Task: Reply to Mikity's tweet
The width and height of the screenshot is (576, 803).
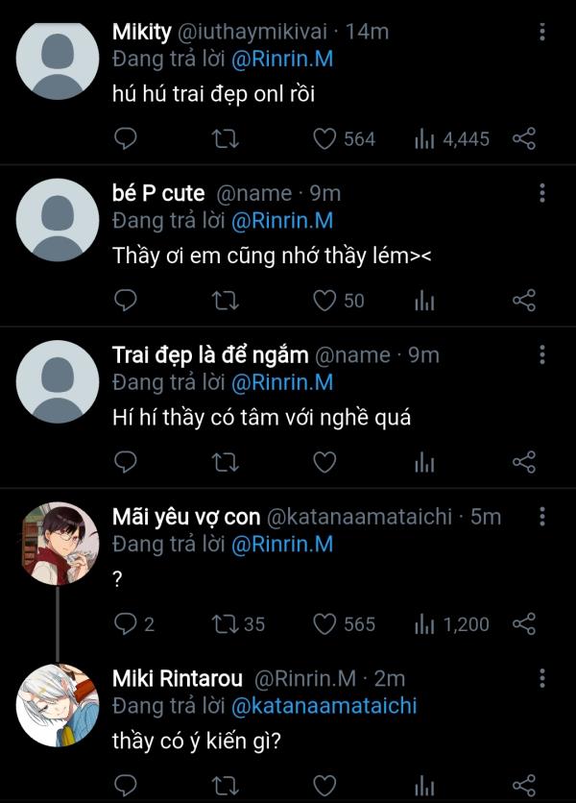Action: (127, 139)
